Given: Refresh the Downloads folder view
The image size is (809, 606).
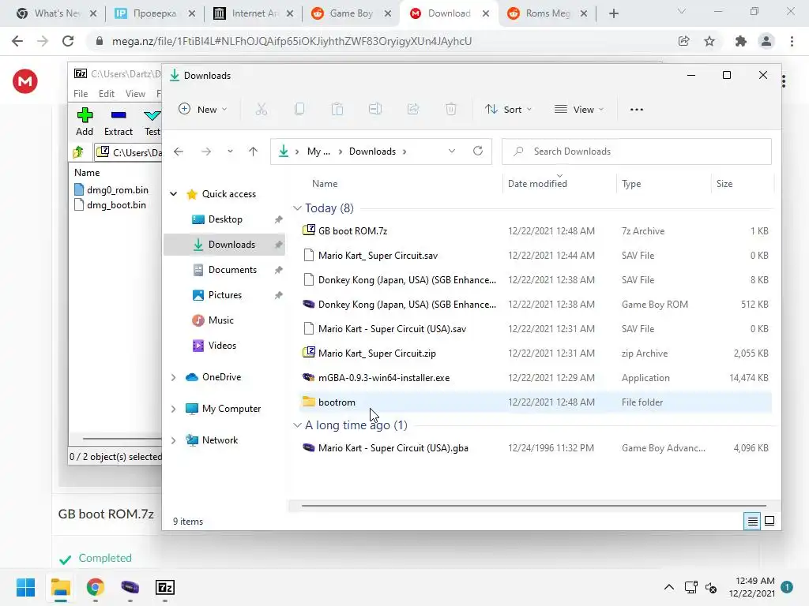Looking at the screenshot, I should pyautogui.click(x=478, y=151).
